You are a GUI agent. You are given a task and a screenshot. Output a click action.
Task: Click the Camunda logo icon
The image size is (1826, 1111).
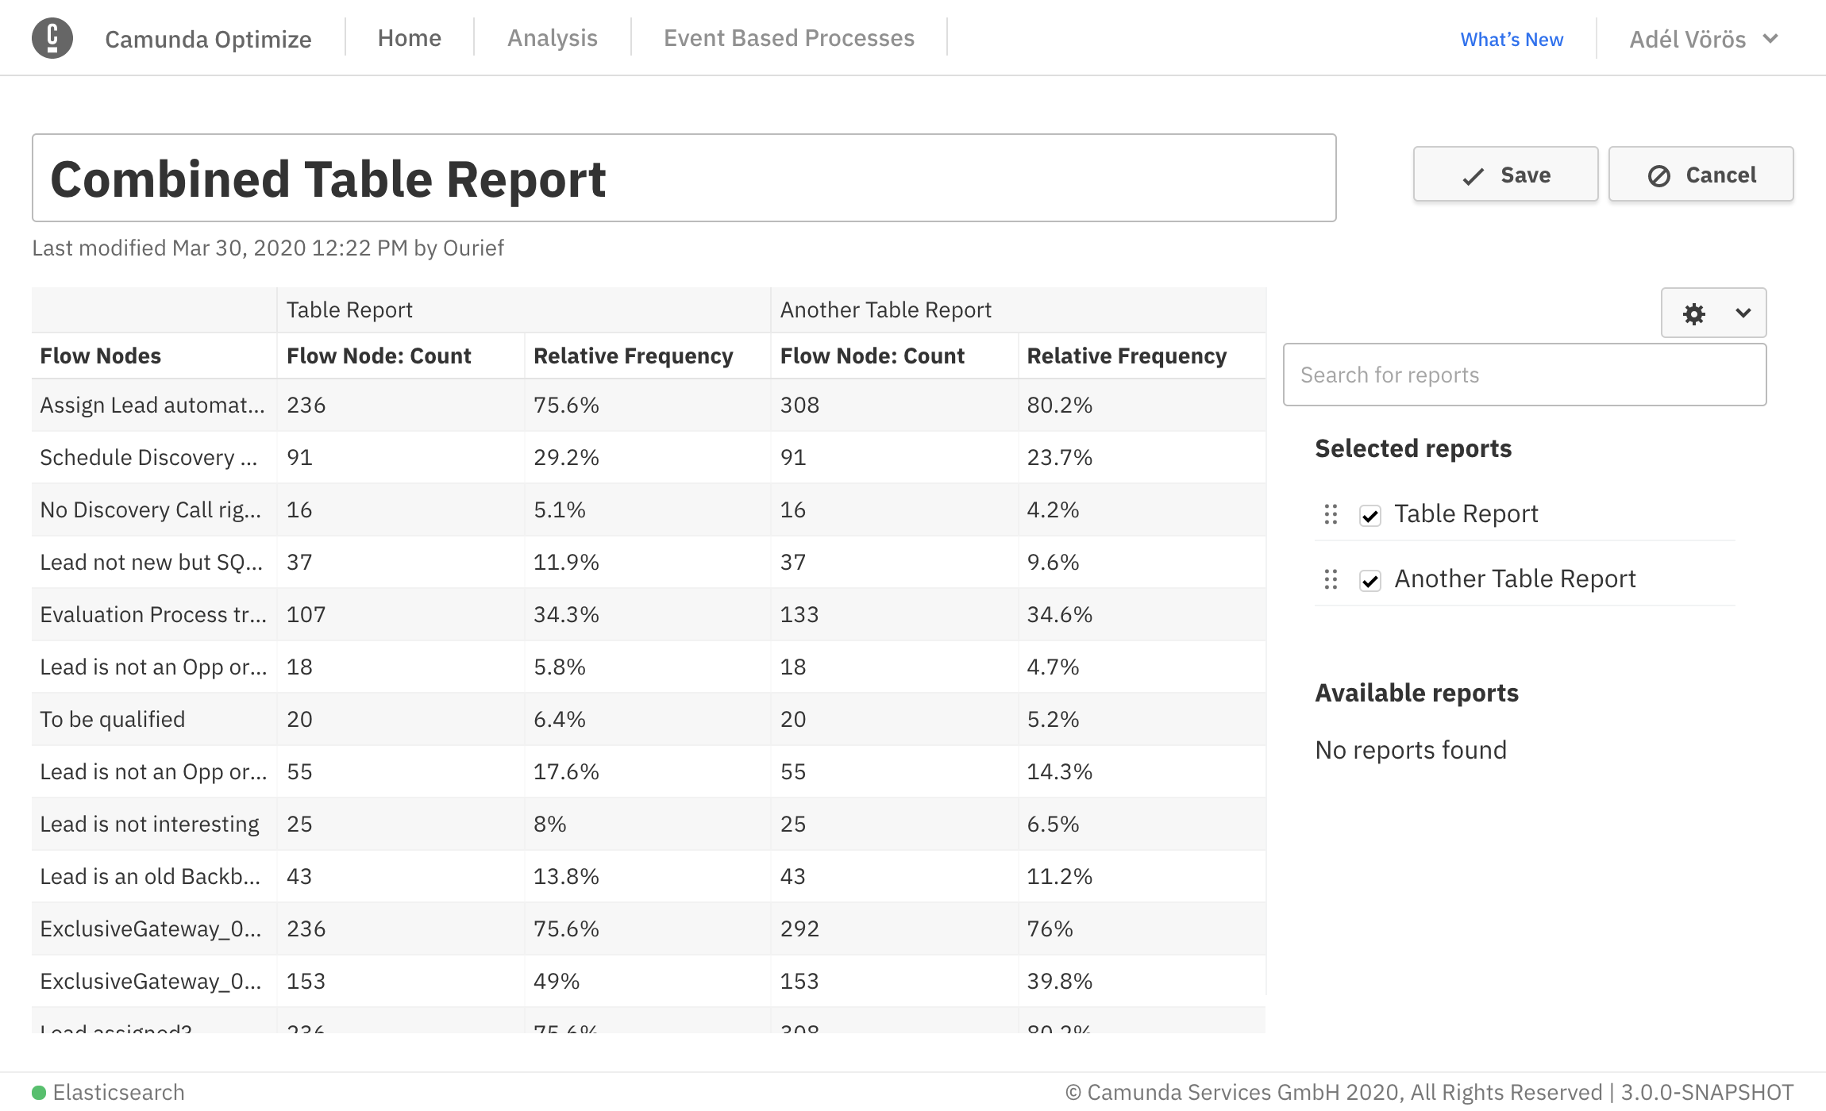[52, 38]
